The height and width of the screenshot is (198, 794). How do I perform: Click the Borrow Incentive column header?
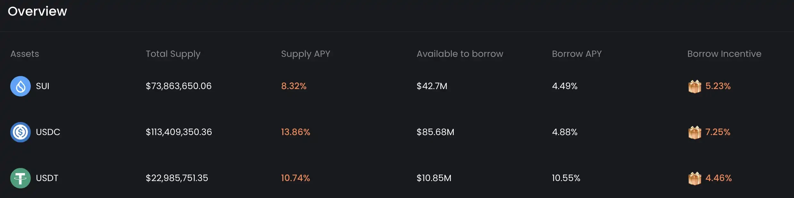click(x=724, y=54)
